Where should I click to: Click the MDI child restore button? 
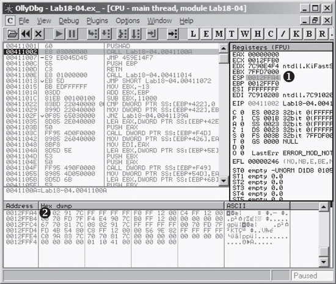coord(315,20)
